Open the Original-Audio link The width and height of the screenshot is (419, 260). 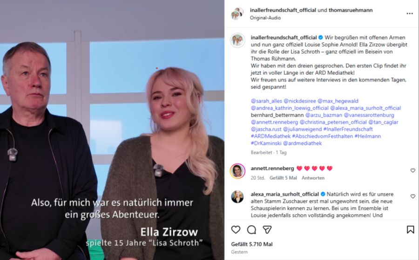coord(265,18)
